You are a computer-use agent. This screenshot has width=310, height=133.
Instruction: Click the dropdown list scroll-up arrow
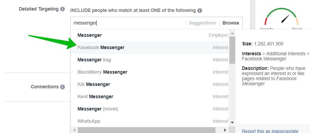232,33
